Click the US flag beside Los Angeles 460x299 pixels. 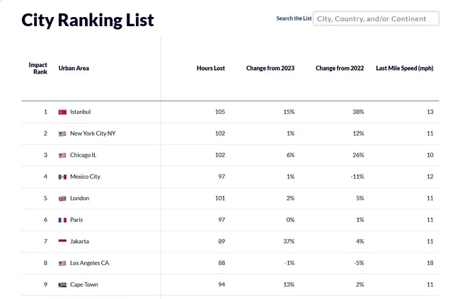62,263
